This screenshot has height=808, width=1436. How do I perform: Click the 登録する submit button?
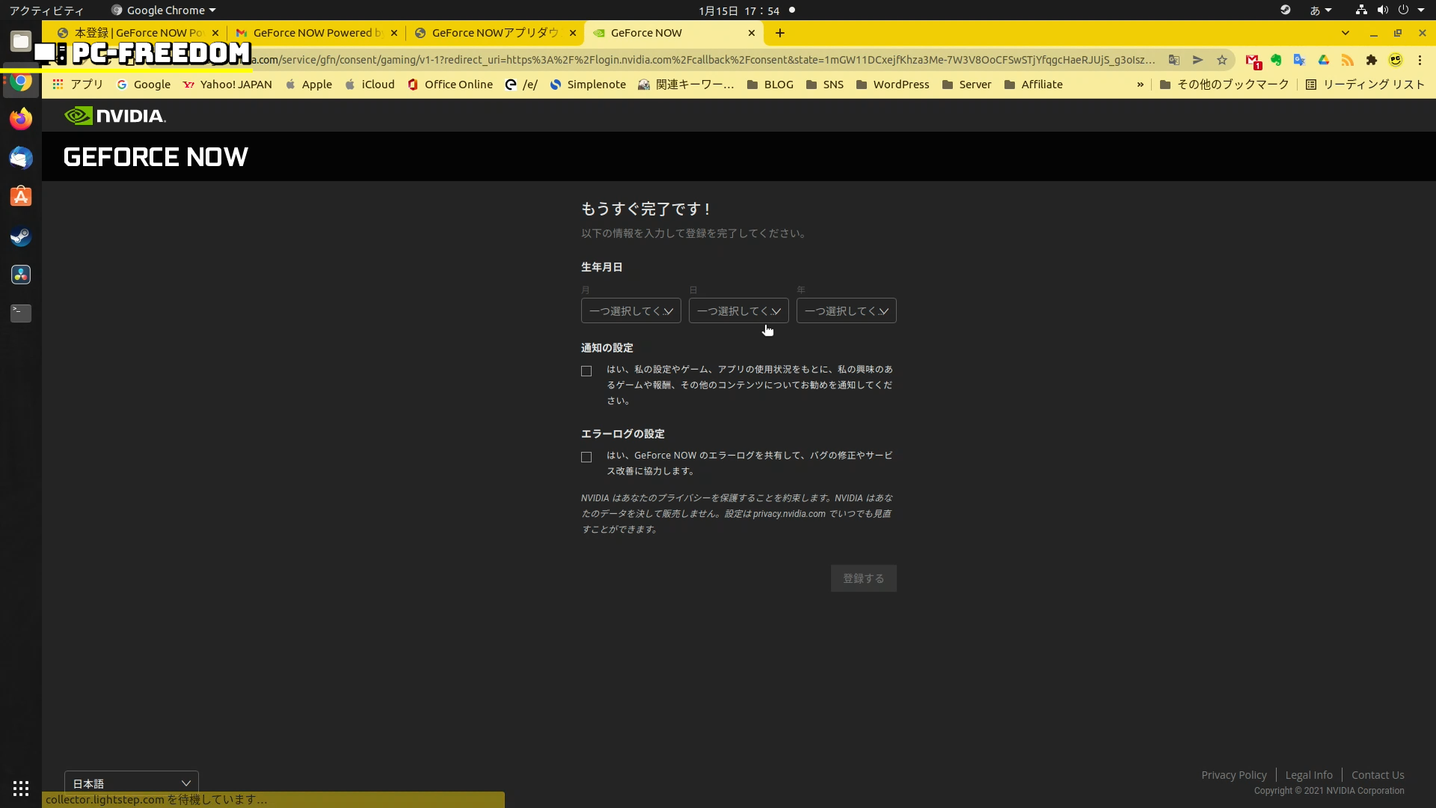(x=863, y=578)
